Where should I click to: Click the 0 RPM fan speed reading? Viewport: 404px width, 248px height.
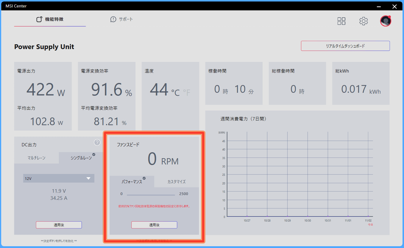163,159
